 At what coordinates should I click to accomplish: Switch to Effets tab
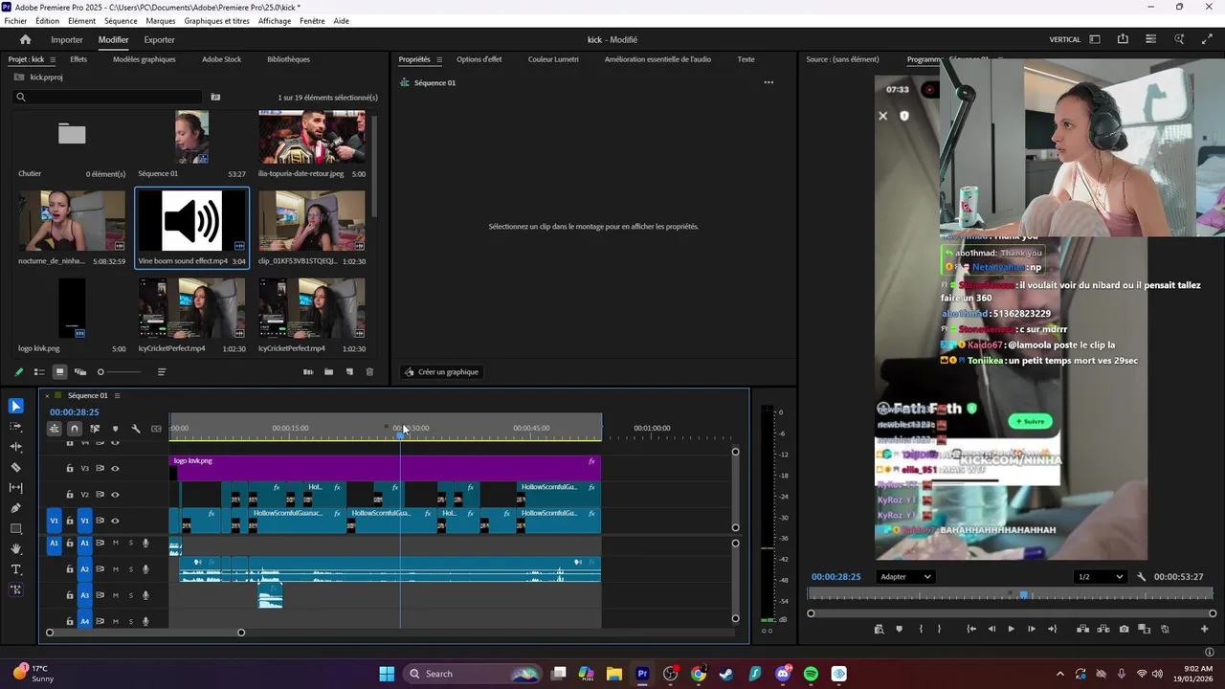pyautogui.click(x=78, y=59)
